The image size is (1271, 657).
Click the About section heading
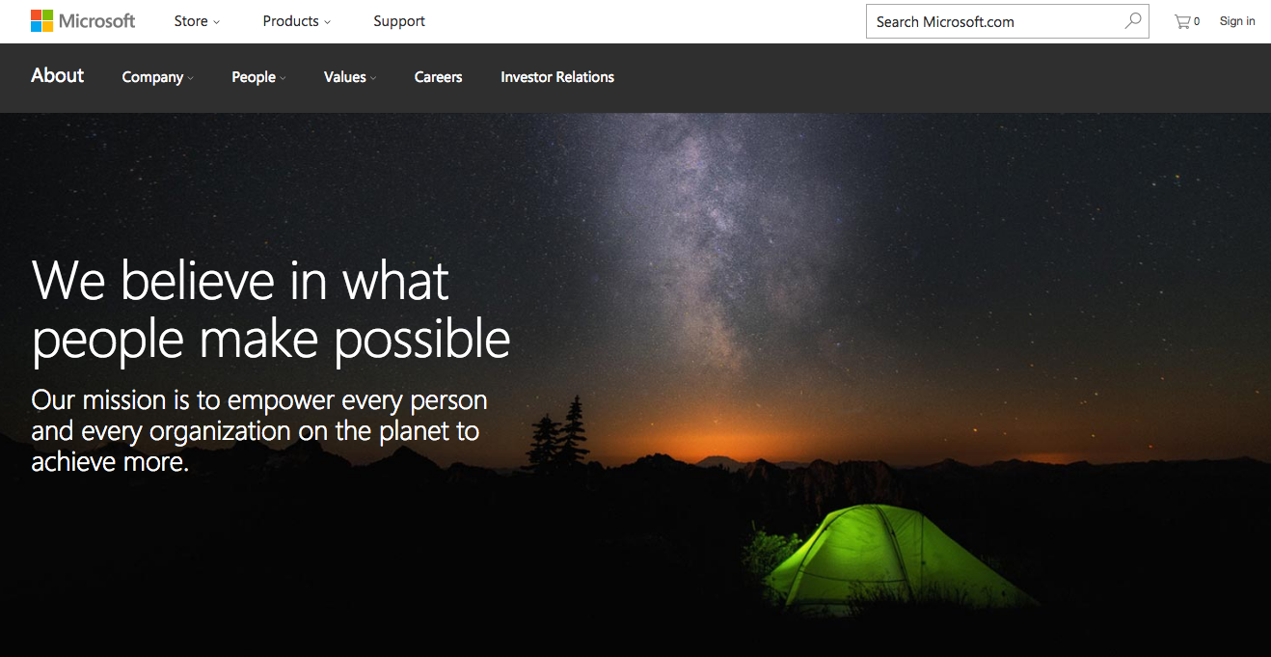58,75
